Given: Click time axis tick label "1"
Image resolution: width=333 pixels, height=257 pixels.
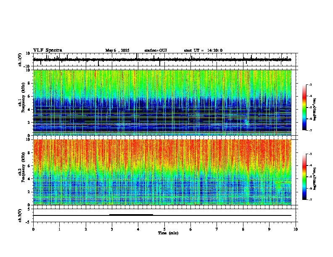Looking at the screenshot, I should tap(59, 229).
